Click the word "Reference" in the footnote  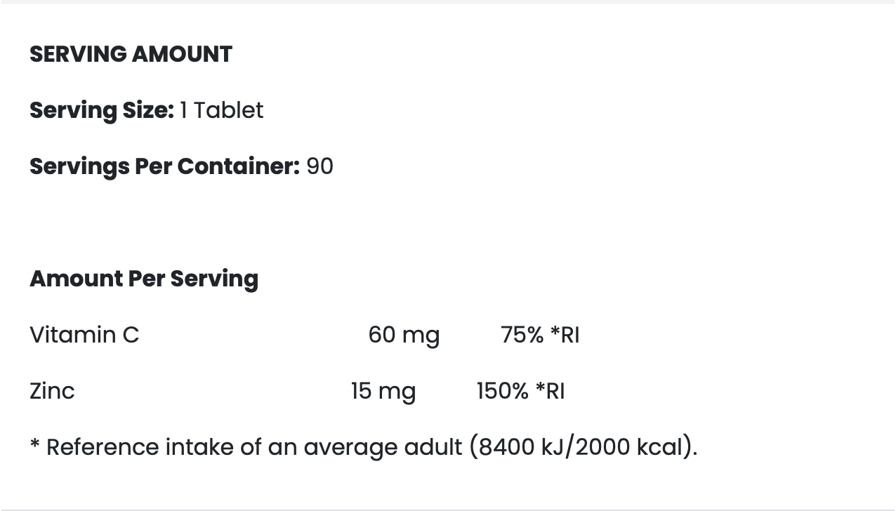tap(103, 447)
